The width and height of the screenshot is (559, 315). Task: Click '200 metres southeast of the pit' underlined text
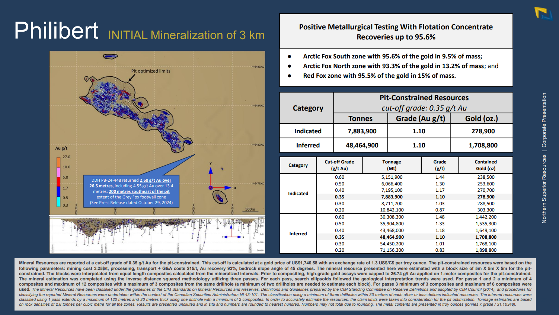139,191
